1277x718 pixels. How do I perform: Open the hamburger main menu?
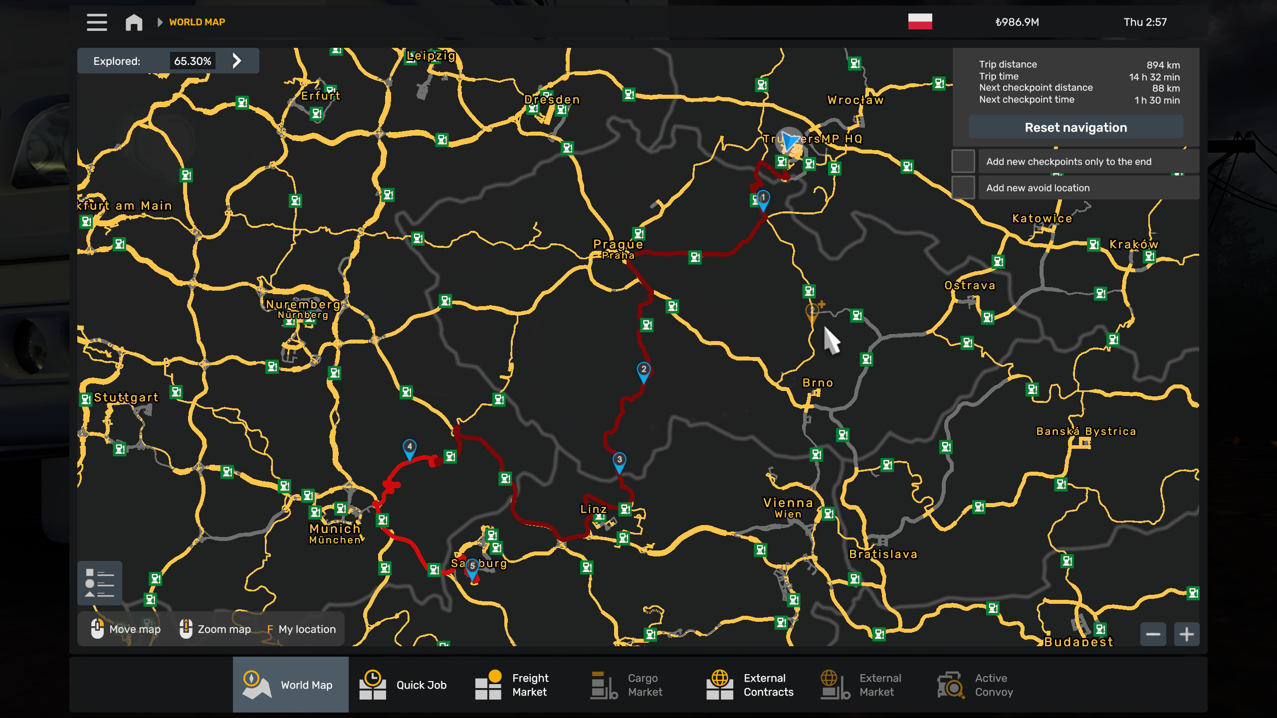tap(97, 22)
